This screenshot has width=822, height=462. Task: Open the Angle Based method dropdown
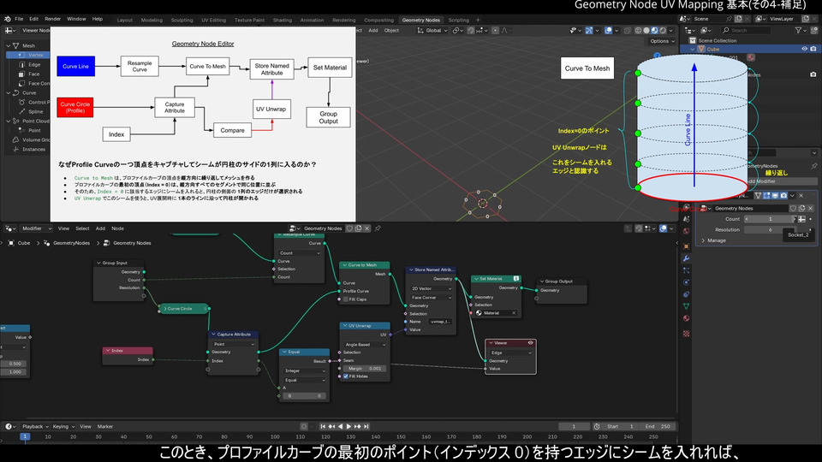(366, 345)
